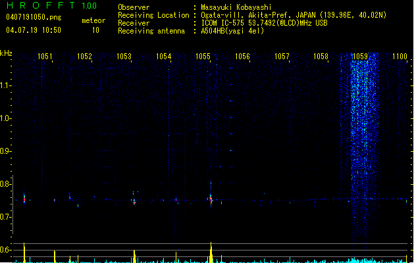
Task: Click the meteor echo at 1055
Action: [x=211, y=199]
